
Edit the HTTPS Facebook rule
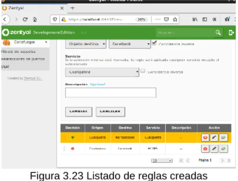[x=214, y=149]
